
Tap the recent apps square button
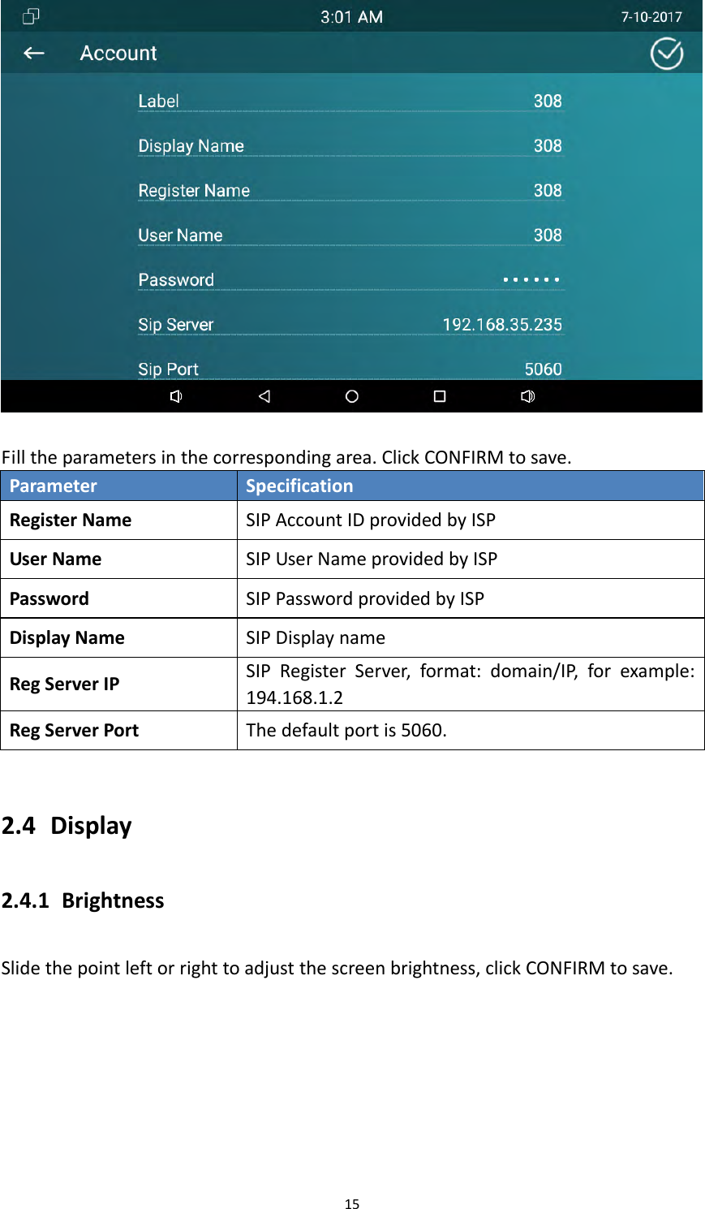440,396
